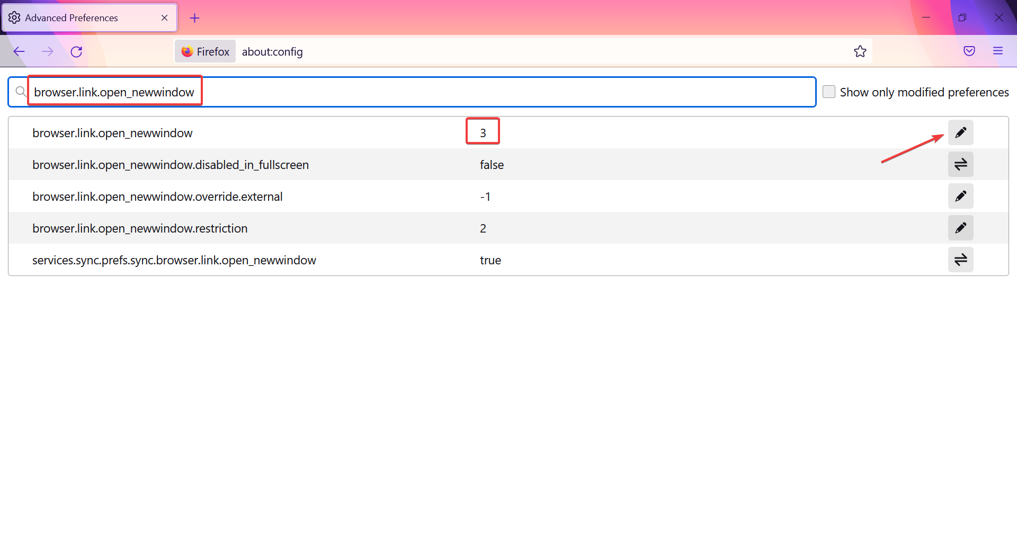Select the preference name browser.link.open_newwindow
Image resolution: width=1017 pixels, height=534 pixels.
pos(112,133)
